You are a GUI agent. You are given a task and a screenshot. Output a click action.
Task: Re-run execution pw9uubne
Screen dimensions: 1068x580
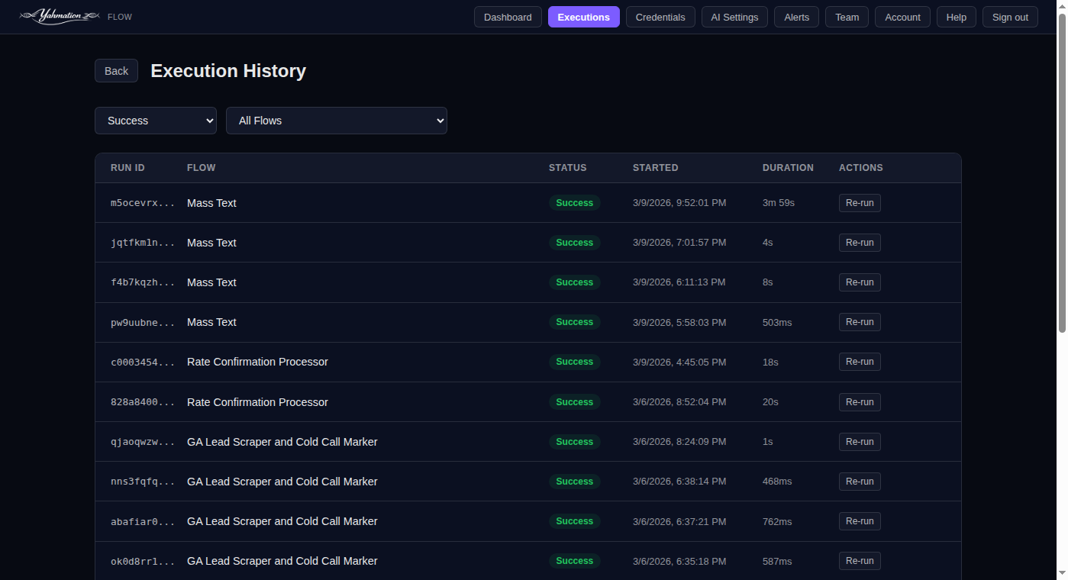(x=860, y=322)
